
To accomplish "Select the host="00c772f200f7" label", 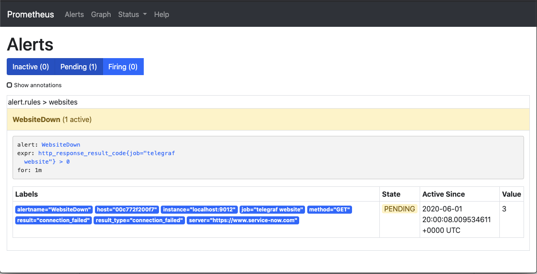I will click(128, 209).
